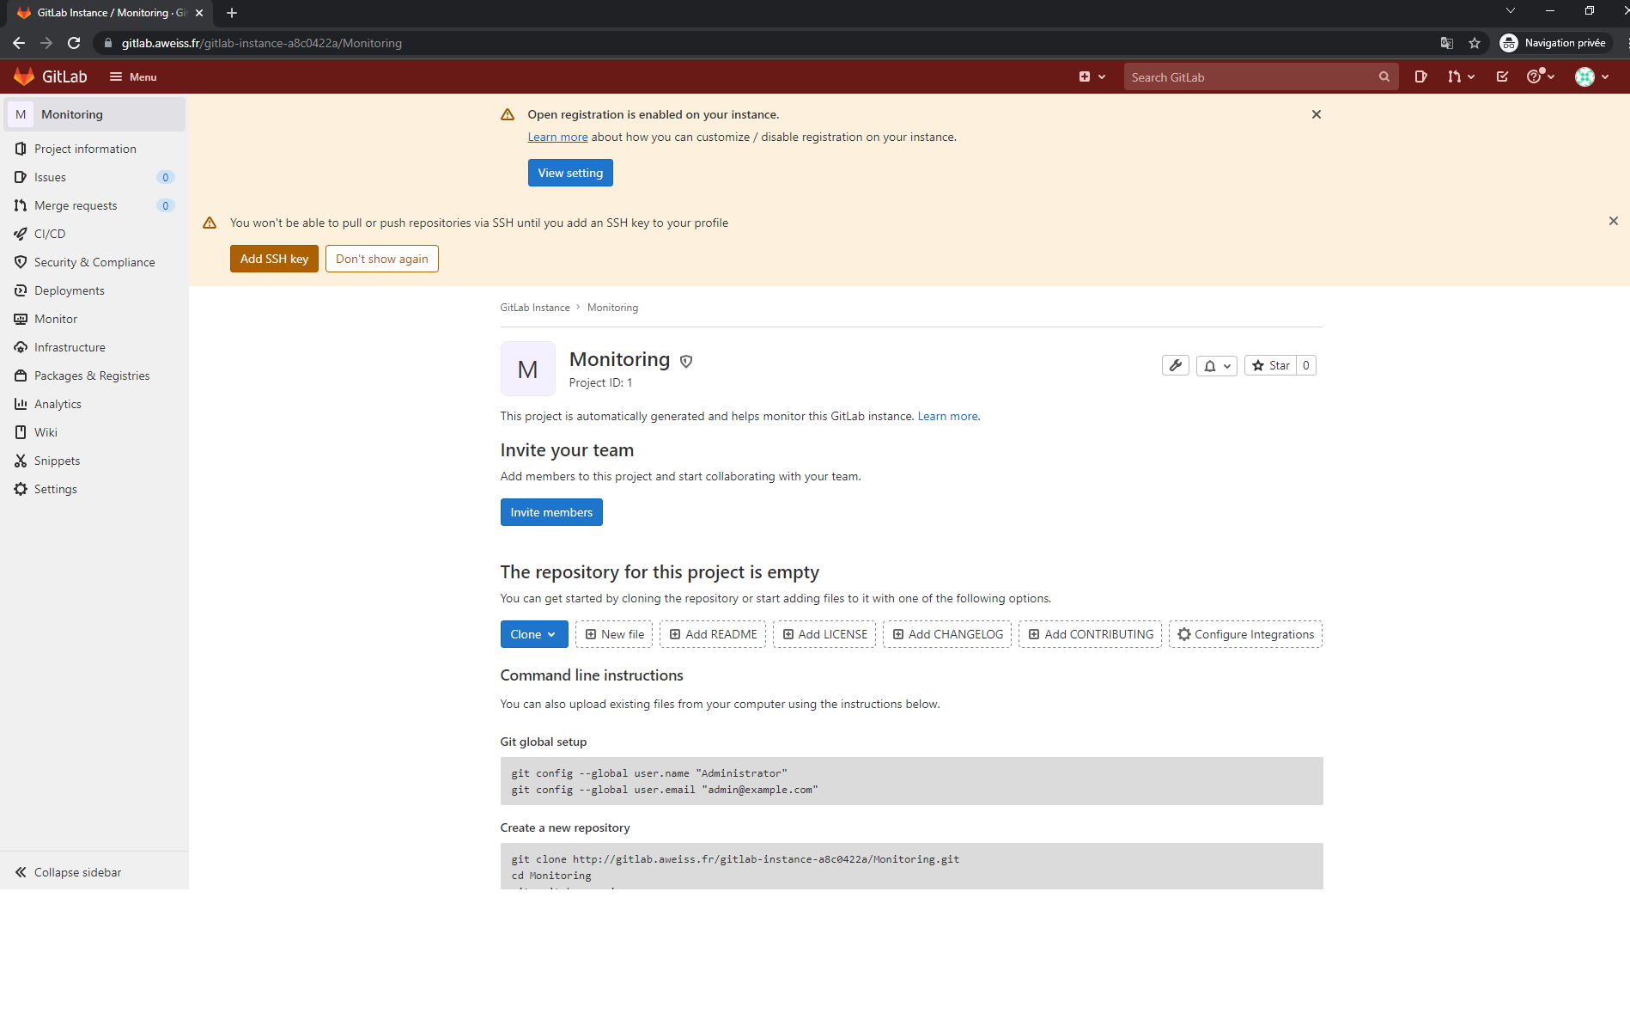The width and height of the screenshot is (1630, 1032).
Task: Click Don't show again button
Action: pos(382,259)
